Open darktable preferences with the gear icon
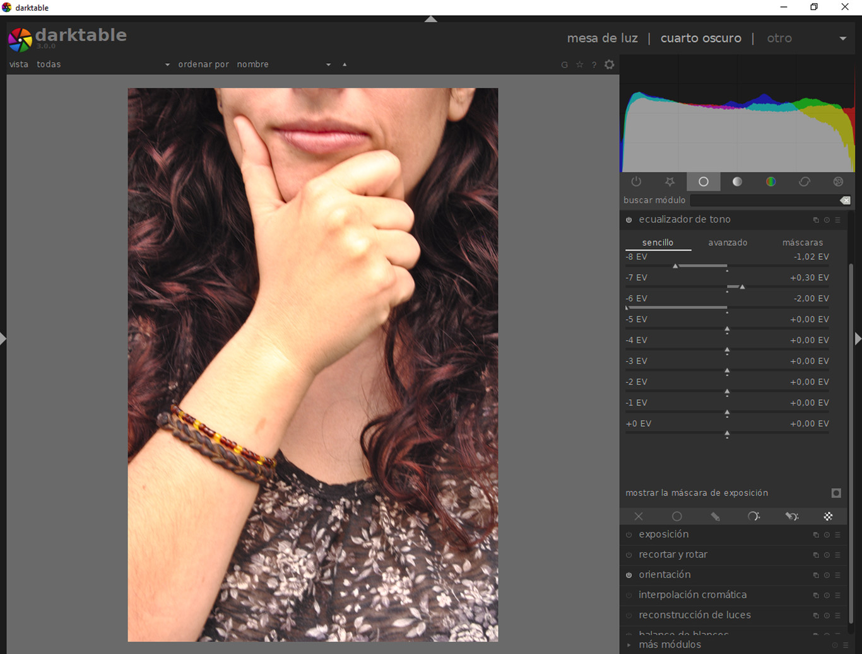This screenshot has width=862, height=654. (608, 64)
